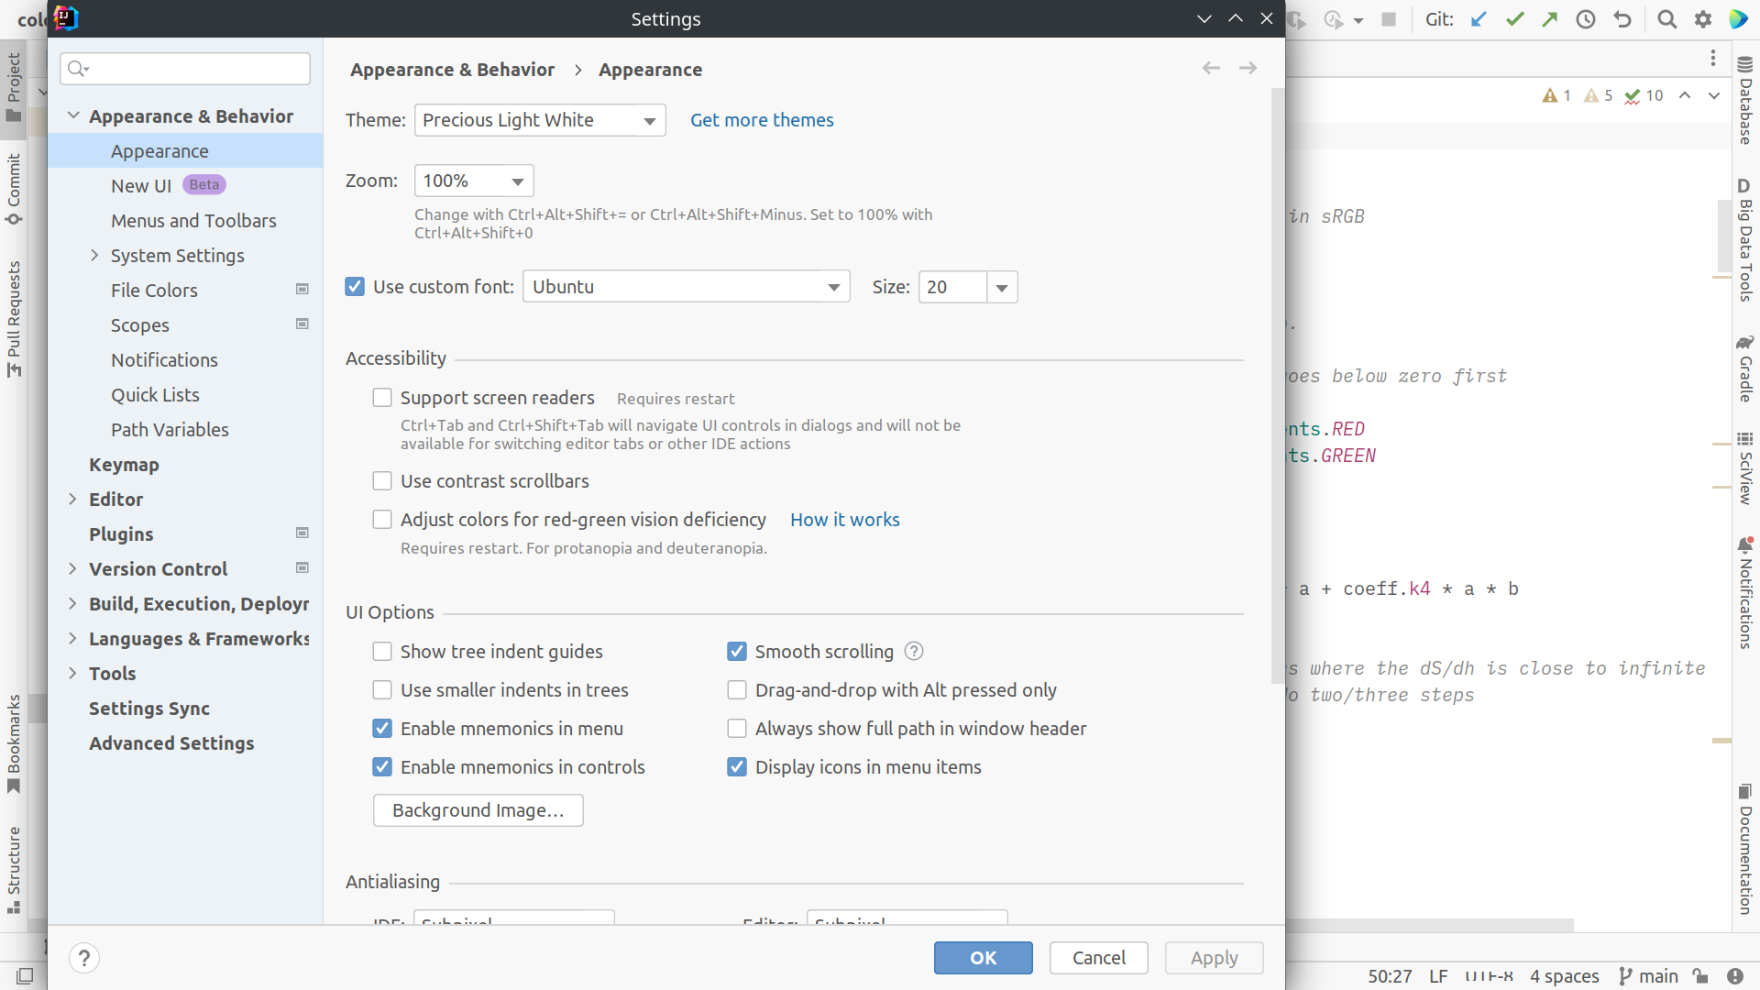1760x990 pixels.
Task: Select Menus and Toolbars settings page
Action: (x=193, y=221)
